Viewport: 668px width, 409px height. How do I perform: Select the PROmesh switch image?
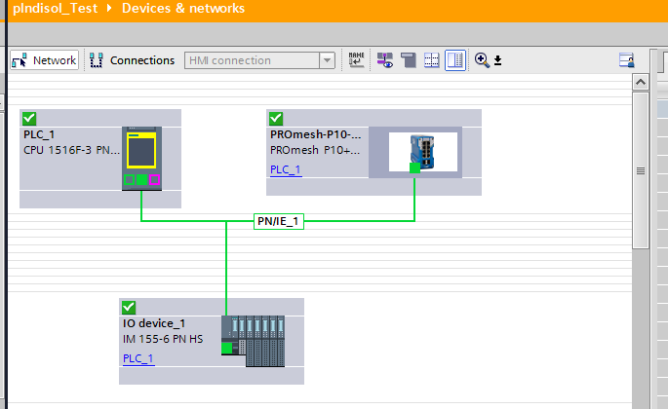[422, 152]
